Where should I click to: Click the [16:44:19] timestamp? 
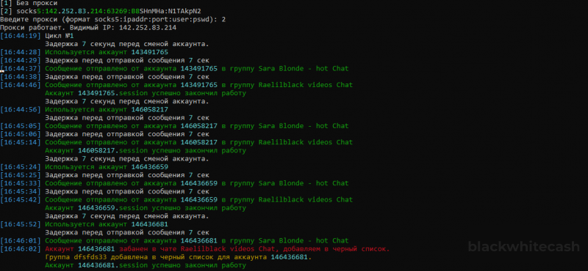pos(21,36)
